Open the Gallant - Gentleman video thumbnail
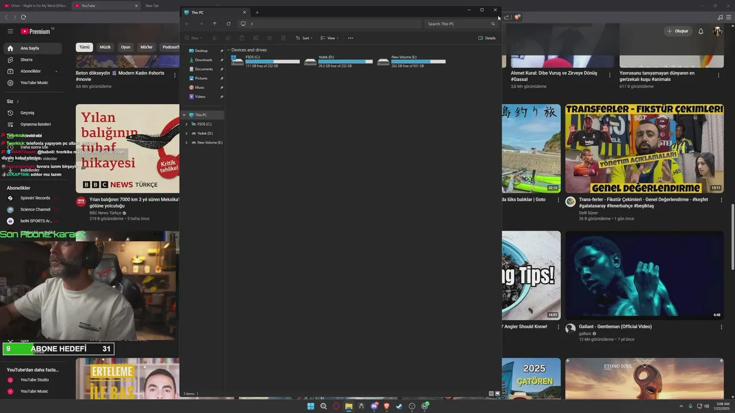The height and width of the screenshot is (413, 735). (x=644, y=275)
